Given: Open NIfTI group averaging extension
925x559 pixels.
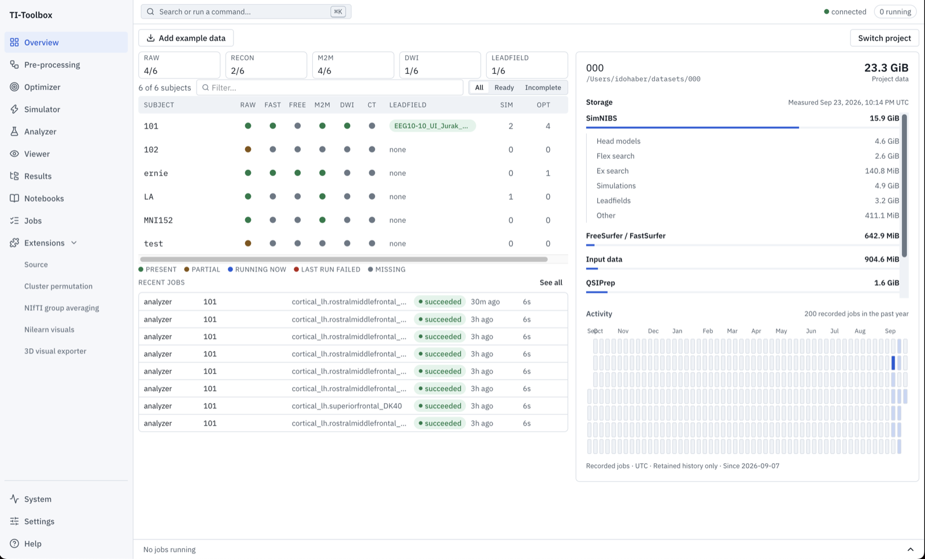Looking at the screenshot, I should coord(62,308).
